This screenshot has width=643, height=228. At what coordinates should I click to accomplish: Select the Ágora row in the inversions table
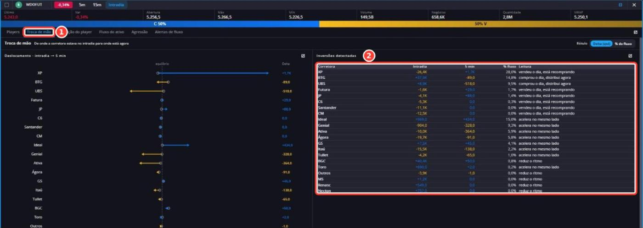(476, 137)
